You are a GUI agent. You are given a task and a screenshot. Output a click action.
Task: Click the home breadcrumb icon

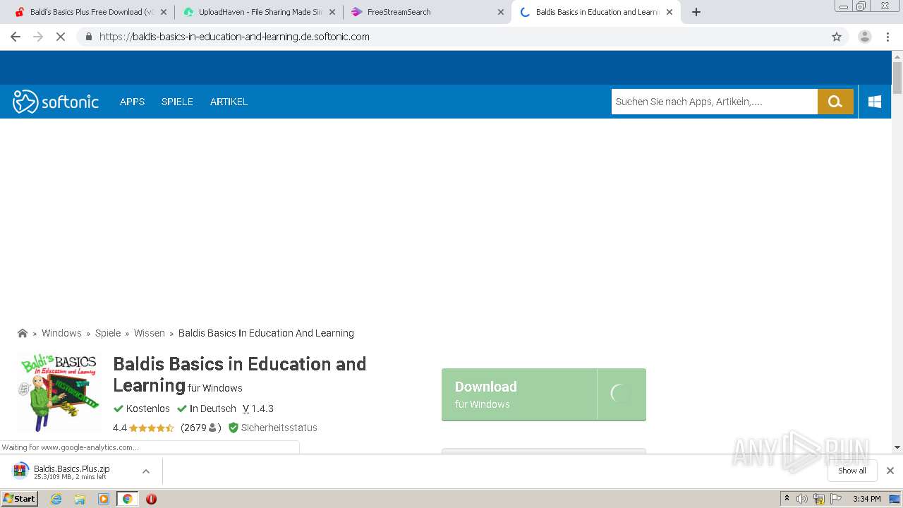point(23,333)
